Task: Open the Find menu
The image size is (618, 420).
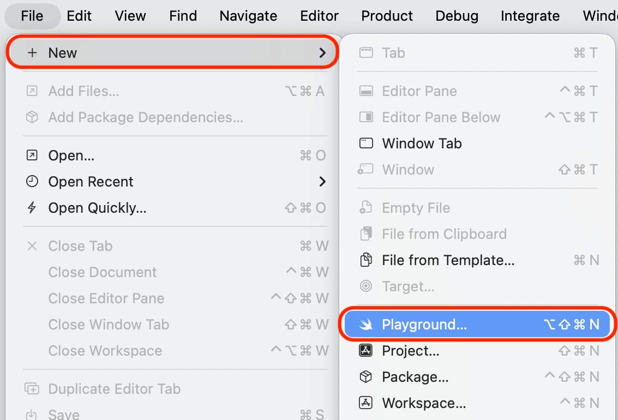Action: tap(183, 16)
